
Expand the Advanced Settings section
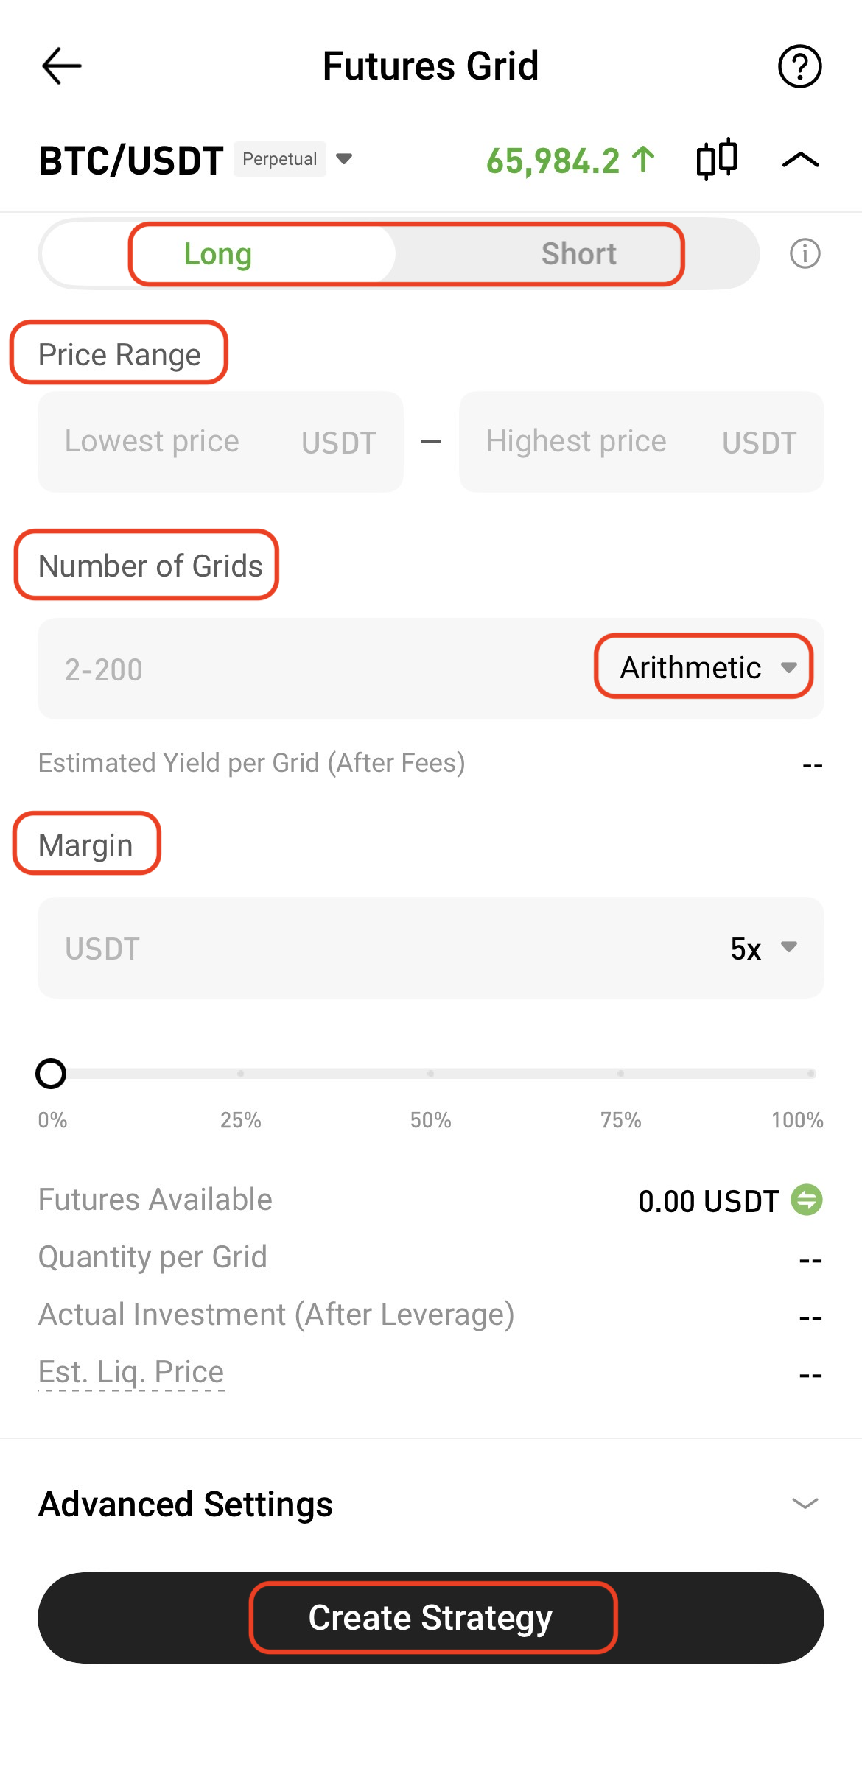coord(805,1504)
